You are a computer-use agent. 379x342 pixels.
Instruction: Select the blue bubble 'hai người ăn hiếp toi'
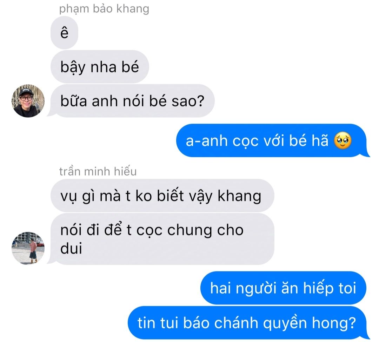(283, 288)
